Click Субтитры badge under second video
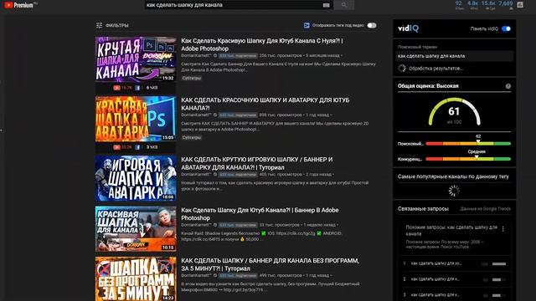 [x=192, y=137]
